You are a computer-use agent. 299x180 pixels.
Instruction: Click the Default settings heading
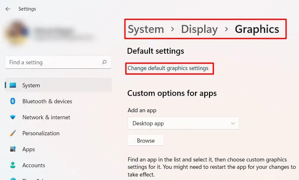(155, 51)
